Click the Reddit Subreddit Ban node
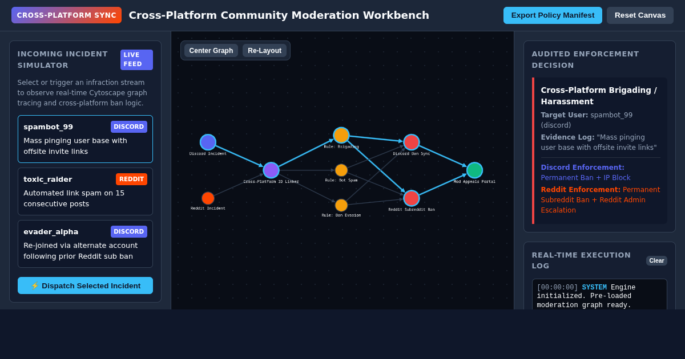The image size is (685, 359). click(x=412, y=198)
